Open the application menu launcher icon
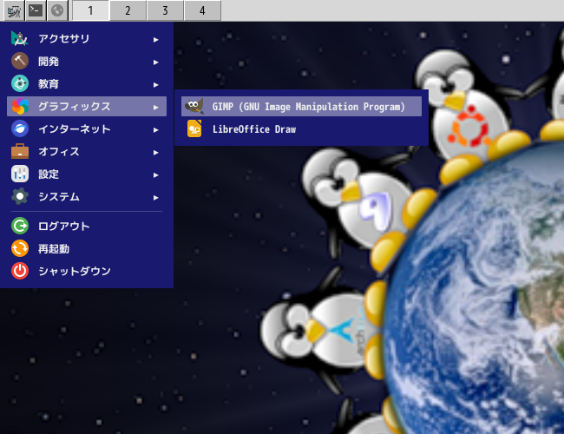564x434 pixels. (15, 10)
